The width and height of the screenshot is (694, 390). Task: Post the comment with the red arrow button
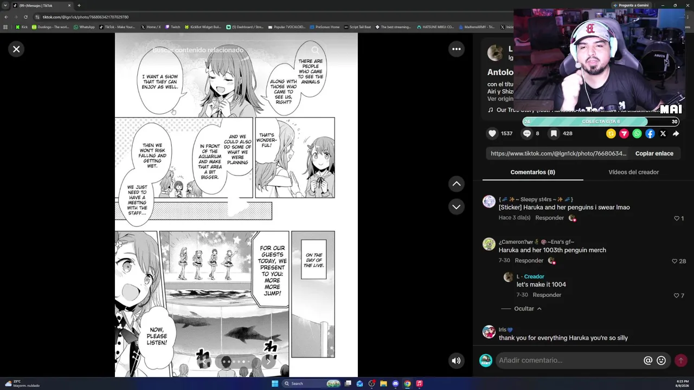[680, 360]
